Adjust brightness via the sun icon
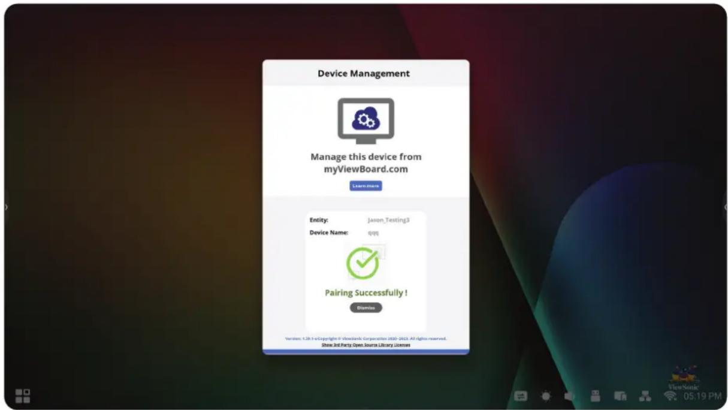The width and height of the screenshot is (728, 410). (x=546, y=396)
